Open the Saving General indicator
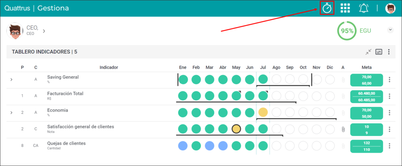 pos(63,77)
